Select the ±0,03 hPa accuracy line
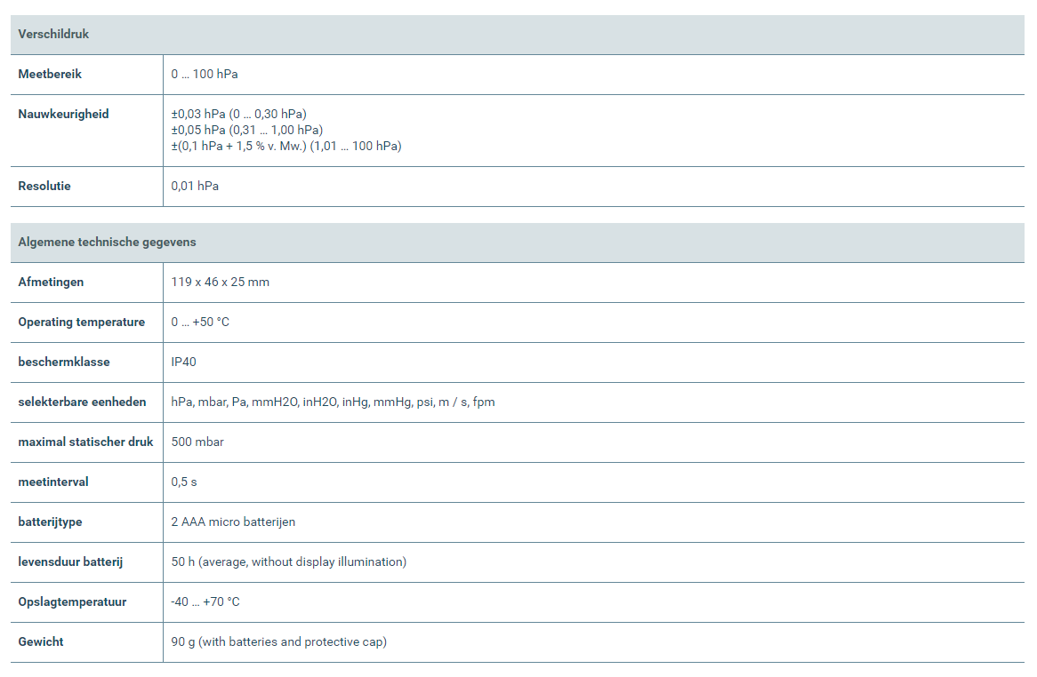Screen dimensions: 1037x677 coord(238,115)
